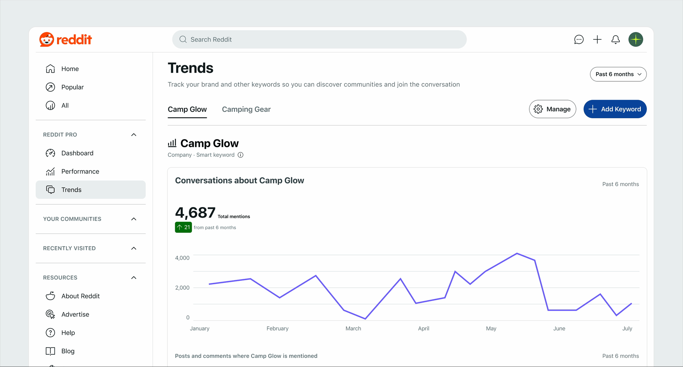Collapse the RESOURCES section
683x367 pixels.
click(x=134, y=277)
